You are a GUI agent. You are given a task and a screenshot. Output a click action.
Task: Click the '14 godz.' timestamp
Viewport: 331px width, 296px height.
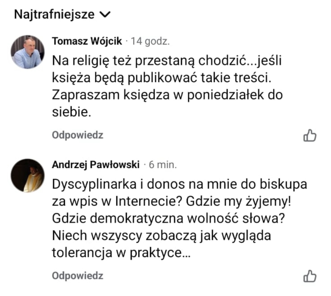coord(150,41)
